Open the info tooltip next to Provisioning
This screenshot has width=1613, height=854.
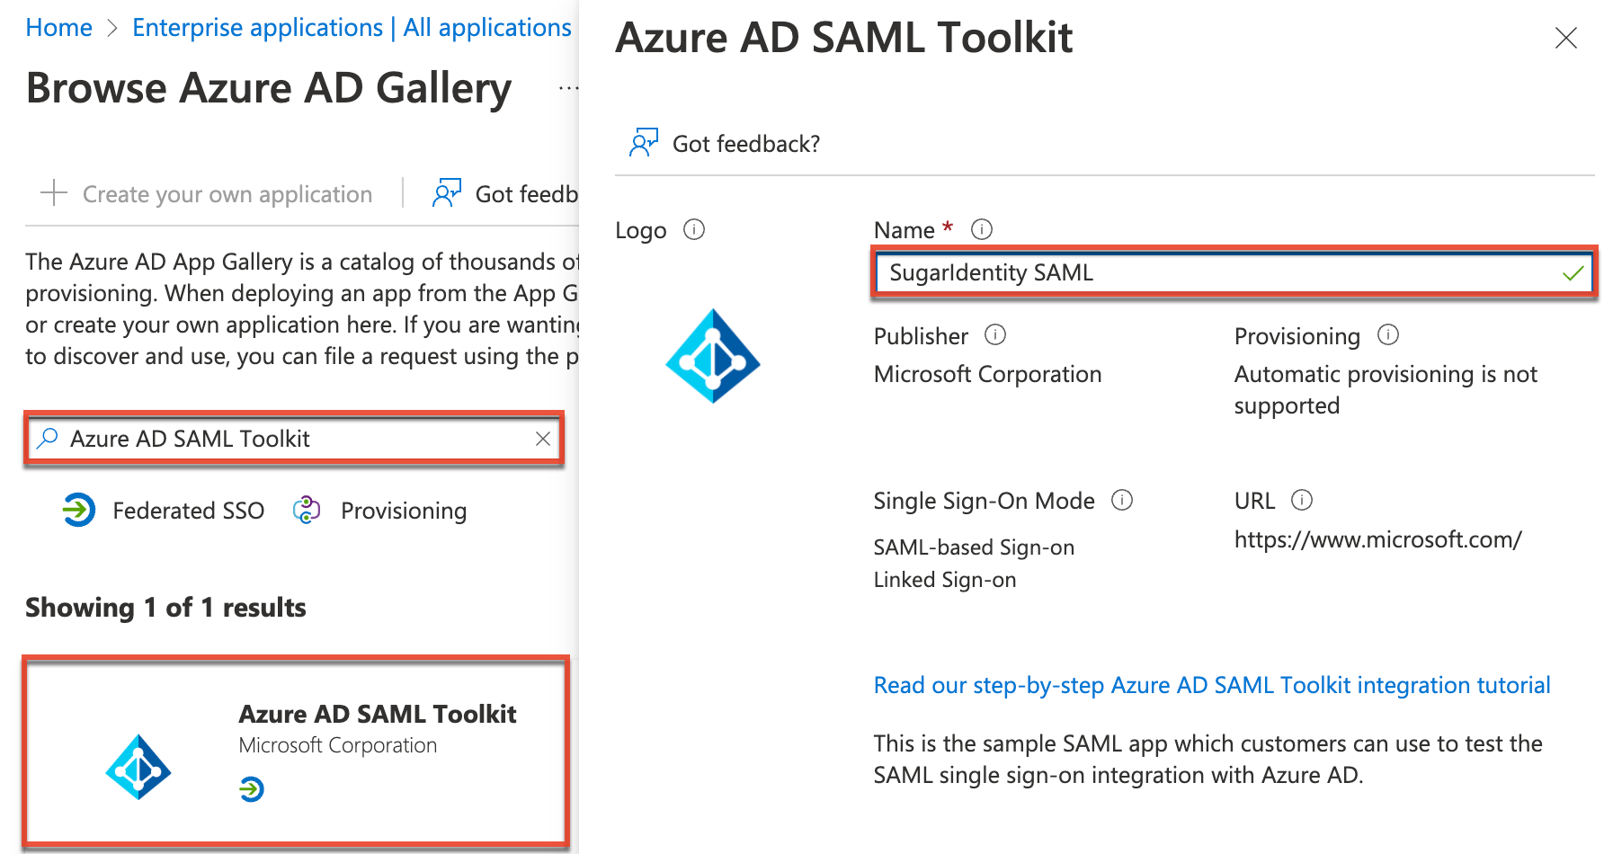point(1387,335)
